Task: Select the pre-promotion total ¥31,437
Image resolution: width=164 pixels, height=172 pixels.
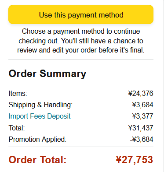Action: [141, 128]
